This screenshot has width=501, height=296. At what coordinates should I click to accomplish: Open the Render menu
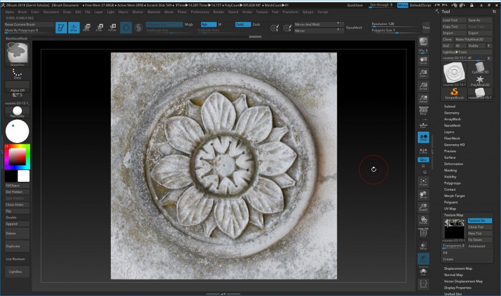pos(219,12)
